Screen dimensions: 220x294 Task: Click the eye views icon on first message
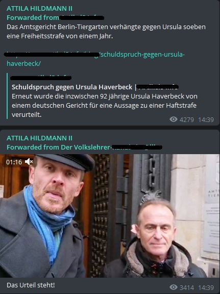(x=174, y=119)
